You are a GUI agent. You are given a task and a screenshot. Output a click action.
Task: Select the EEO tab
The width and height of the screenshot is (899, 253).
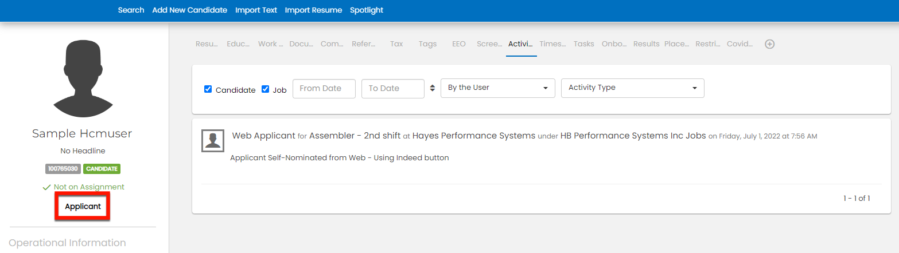459,44
